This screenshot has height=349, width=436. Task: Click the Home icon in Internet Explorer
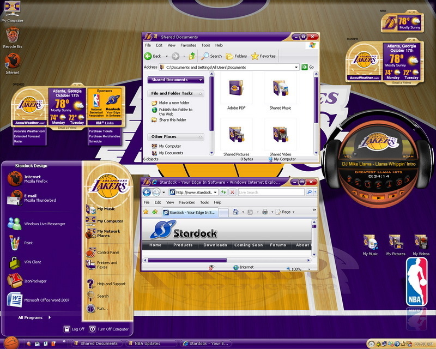(237, 212)
